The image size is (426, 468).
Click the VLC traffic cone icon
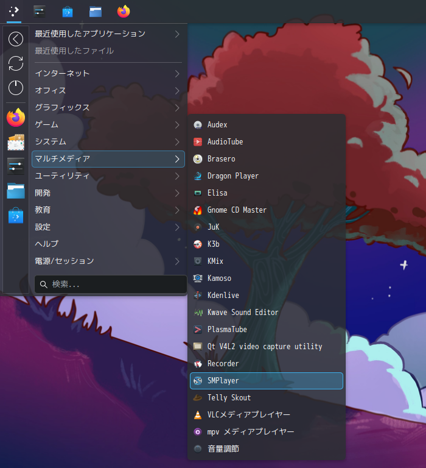(x=198, y=415)
